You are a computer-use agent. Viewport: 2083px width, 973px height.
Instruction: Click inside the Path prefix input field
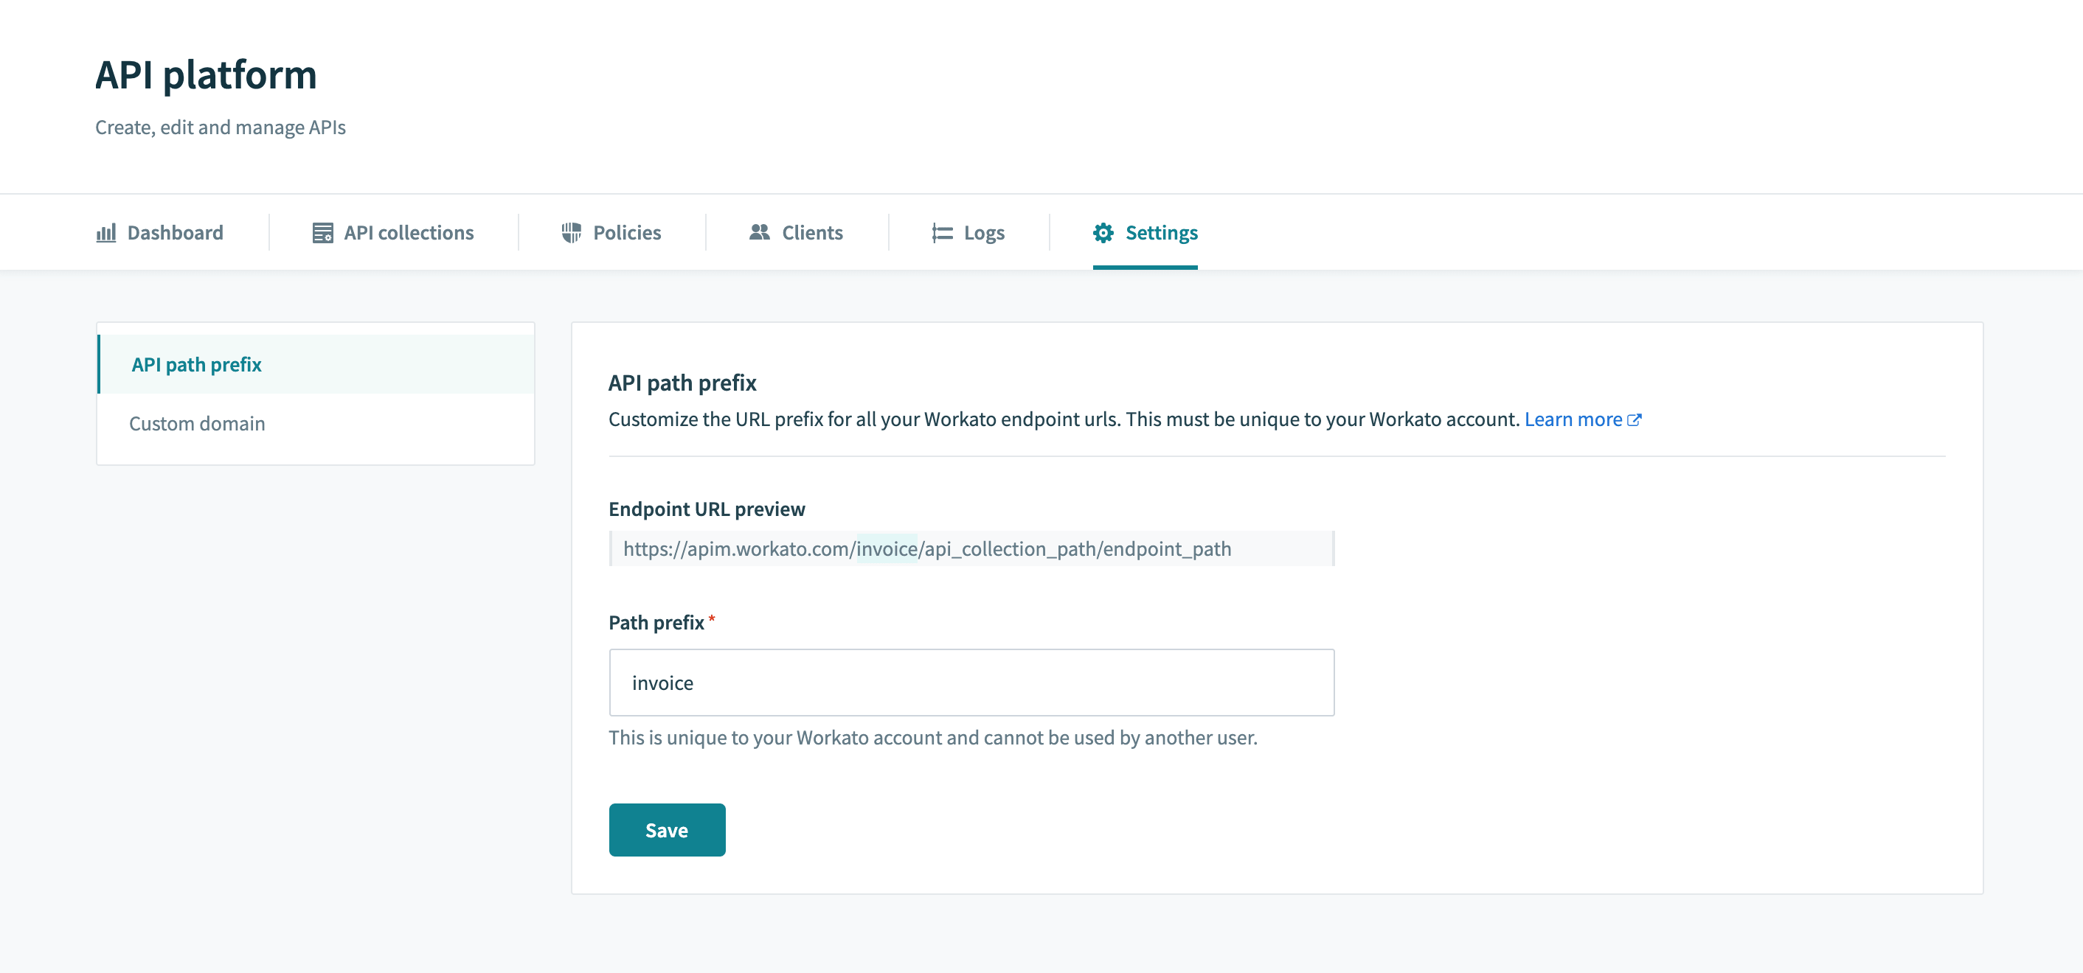click(971, 682)
